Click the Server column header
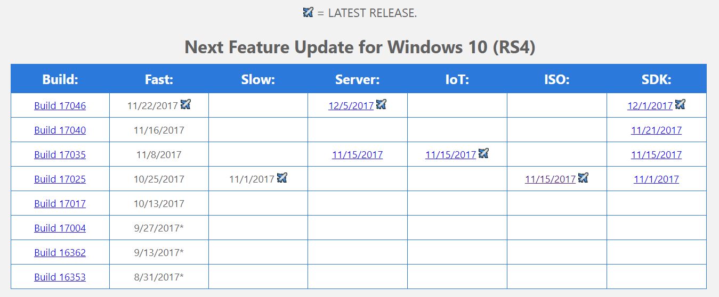The height and width of the screenshot is (297, 719). coord(357,79)
